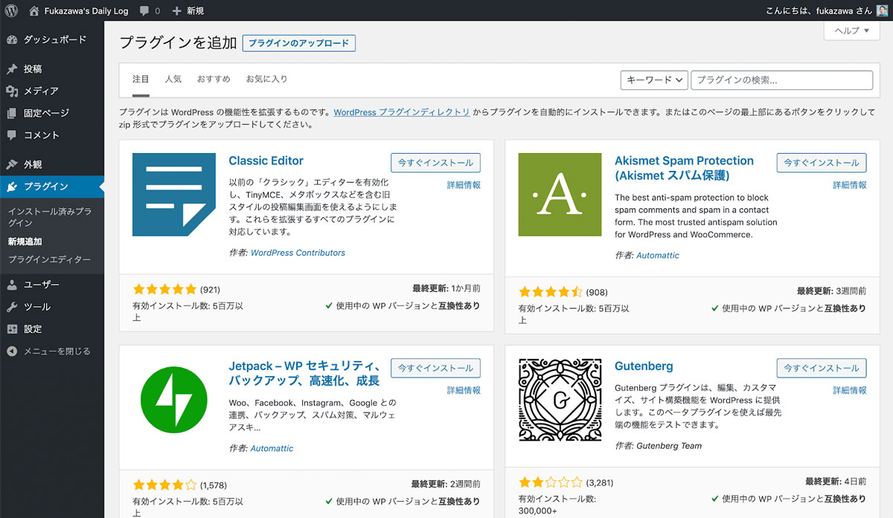This screenshot has width=893, height=518.
Task: Open the こんにちは、fukazawa さん account menu
Action: point(826,10)
